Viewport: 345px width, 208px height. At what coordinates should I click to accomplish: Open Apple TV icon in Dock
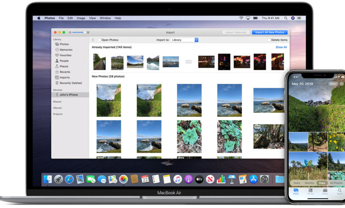click(199, 179)
